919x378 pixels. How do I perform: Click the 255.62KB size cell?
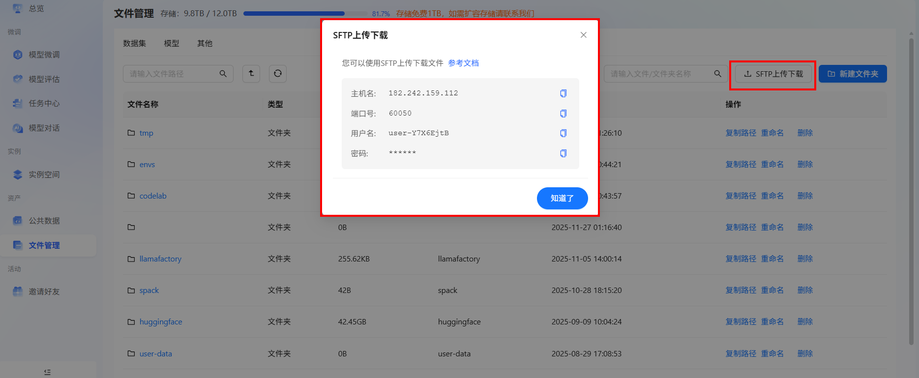point(354,259)
